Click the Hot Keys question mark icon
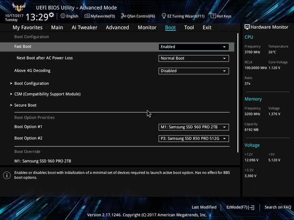This screenshot has height=220, width=294. click(213, 16)
